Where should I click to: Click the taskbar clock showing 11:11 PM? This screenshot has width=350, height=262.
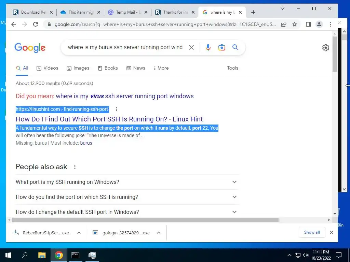(x=321, y=255)
